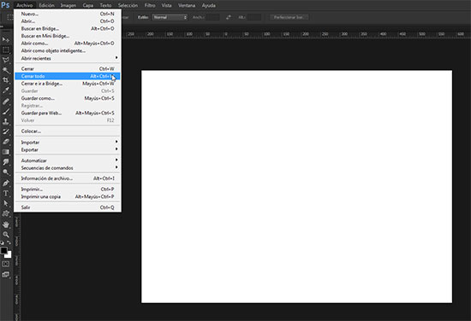Viewport: 471px width, 321px height.
Task: Open the Texto menu
Action: [105, 5]
